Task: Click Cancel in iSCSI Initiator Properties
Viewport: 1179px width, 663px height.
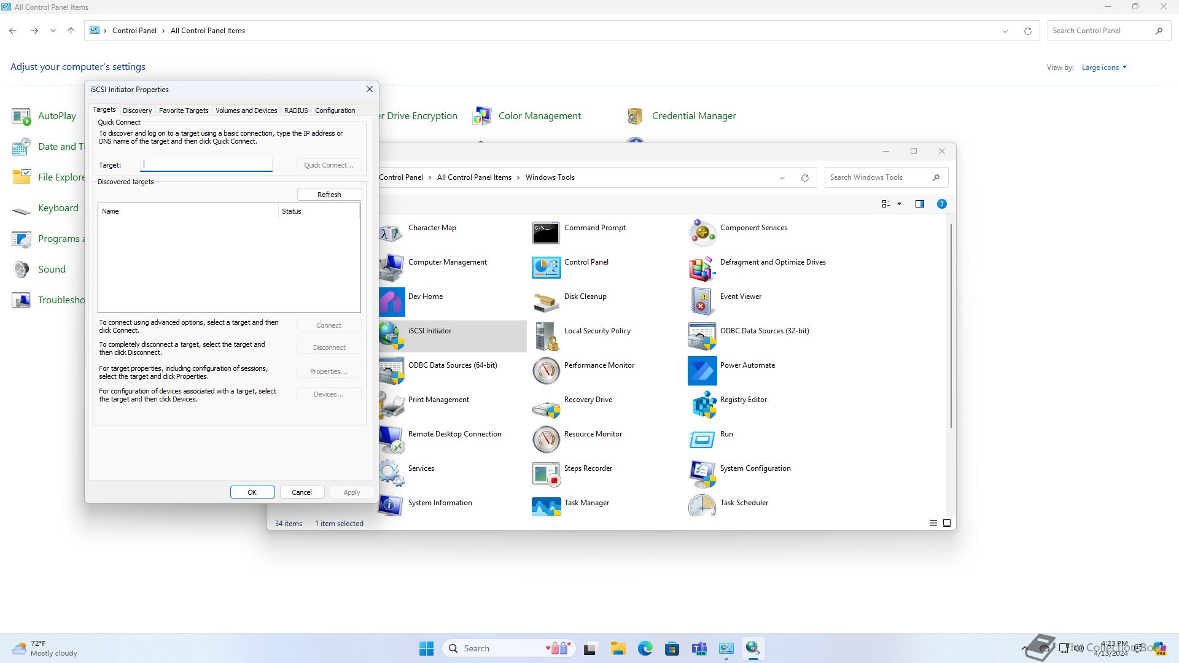Action: (x=302, y=492)
